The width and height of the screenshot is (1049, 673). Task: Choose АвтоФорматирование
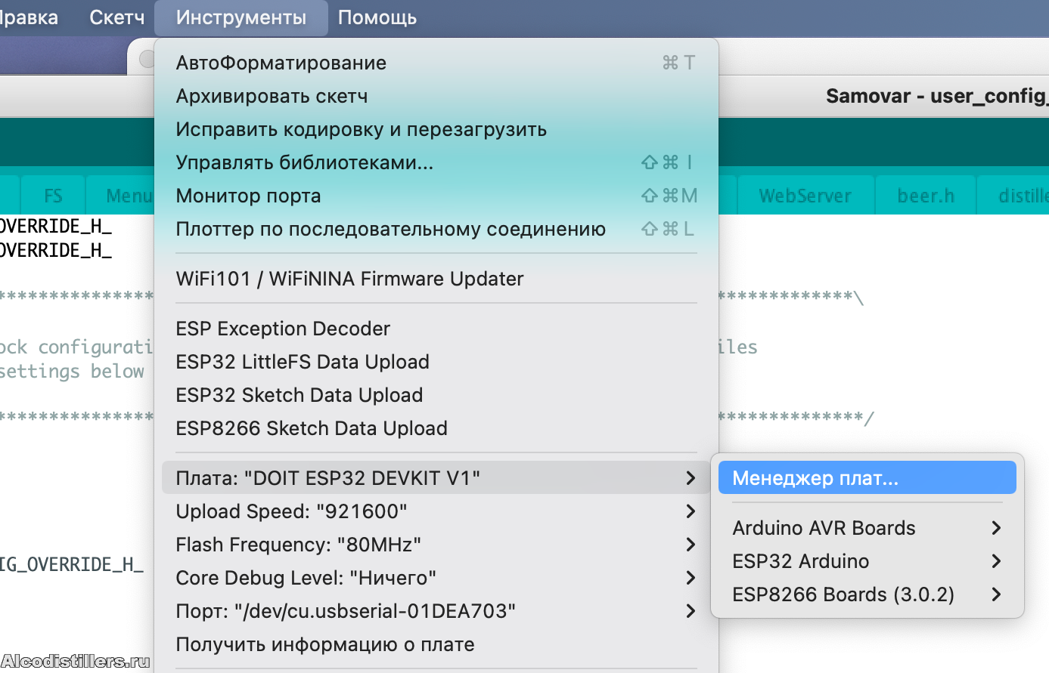click(436, 63)
